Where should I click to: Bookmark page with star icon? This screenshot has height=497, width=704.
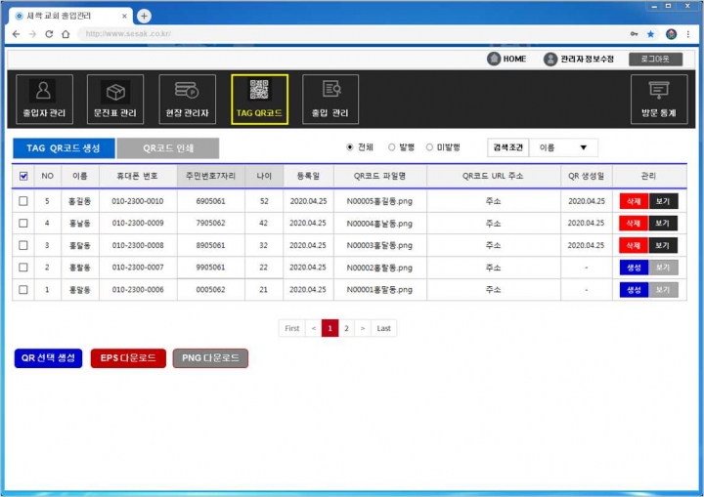650,34
